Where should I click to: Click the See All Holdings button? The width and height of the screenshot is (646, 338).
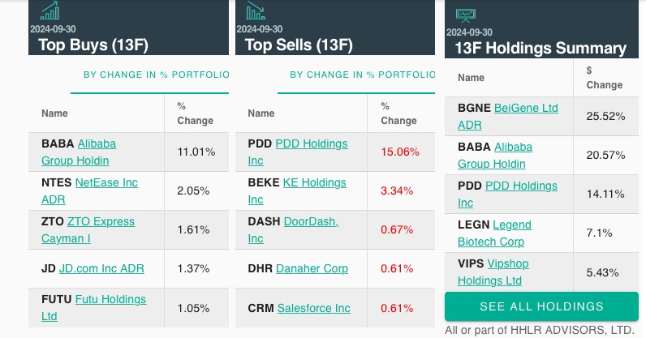541,306
